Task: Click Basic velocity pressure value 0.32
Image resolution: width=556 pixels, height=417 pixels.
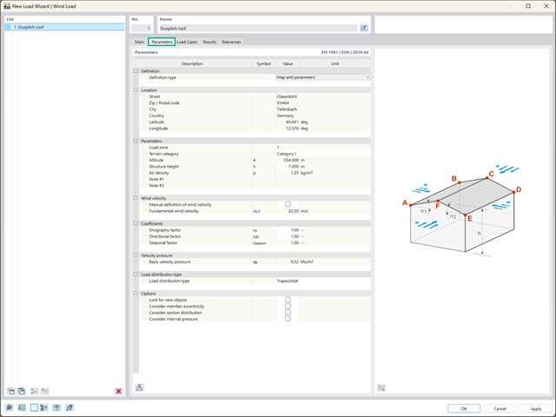Action: pyautogui.click(x=288, y=261)
